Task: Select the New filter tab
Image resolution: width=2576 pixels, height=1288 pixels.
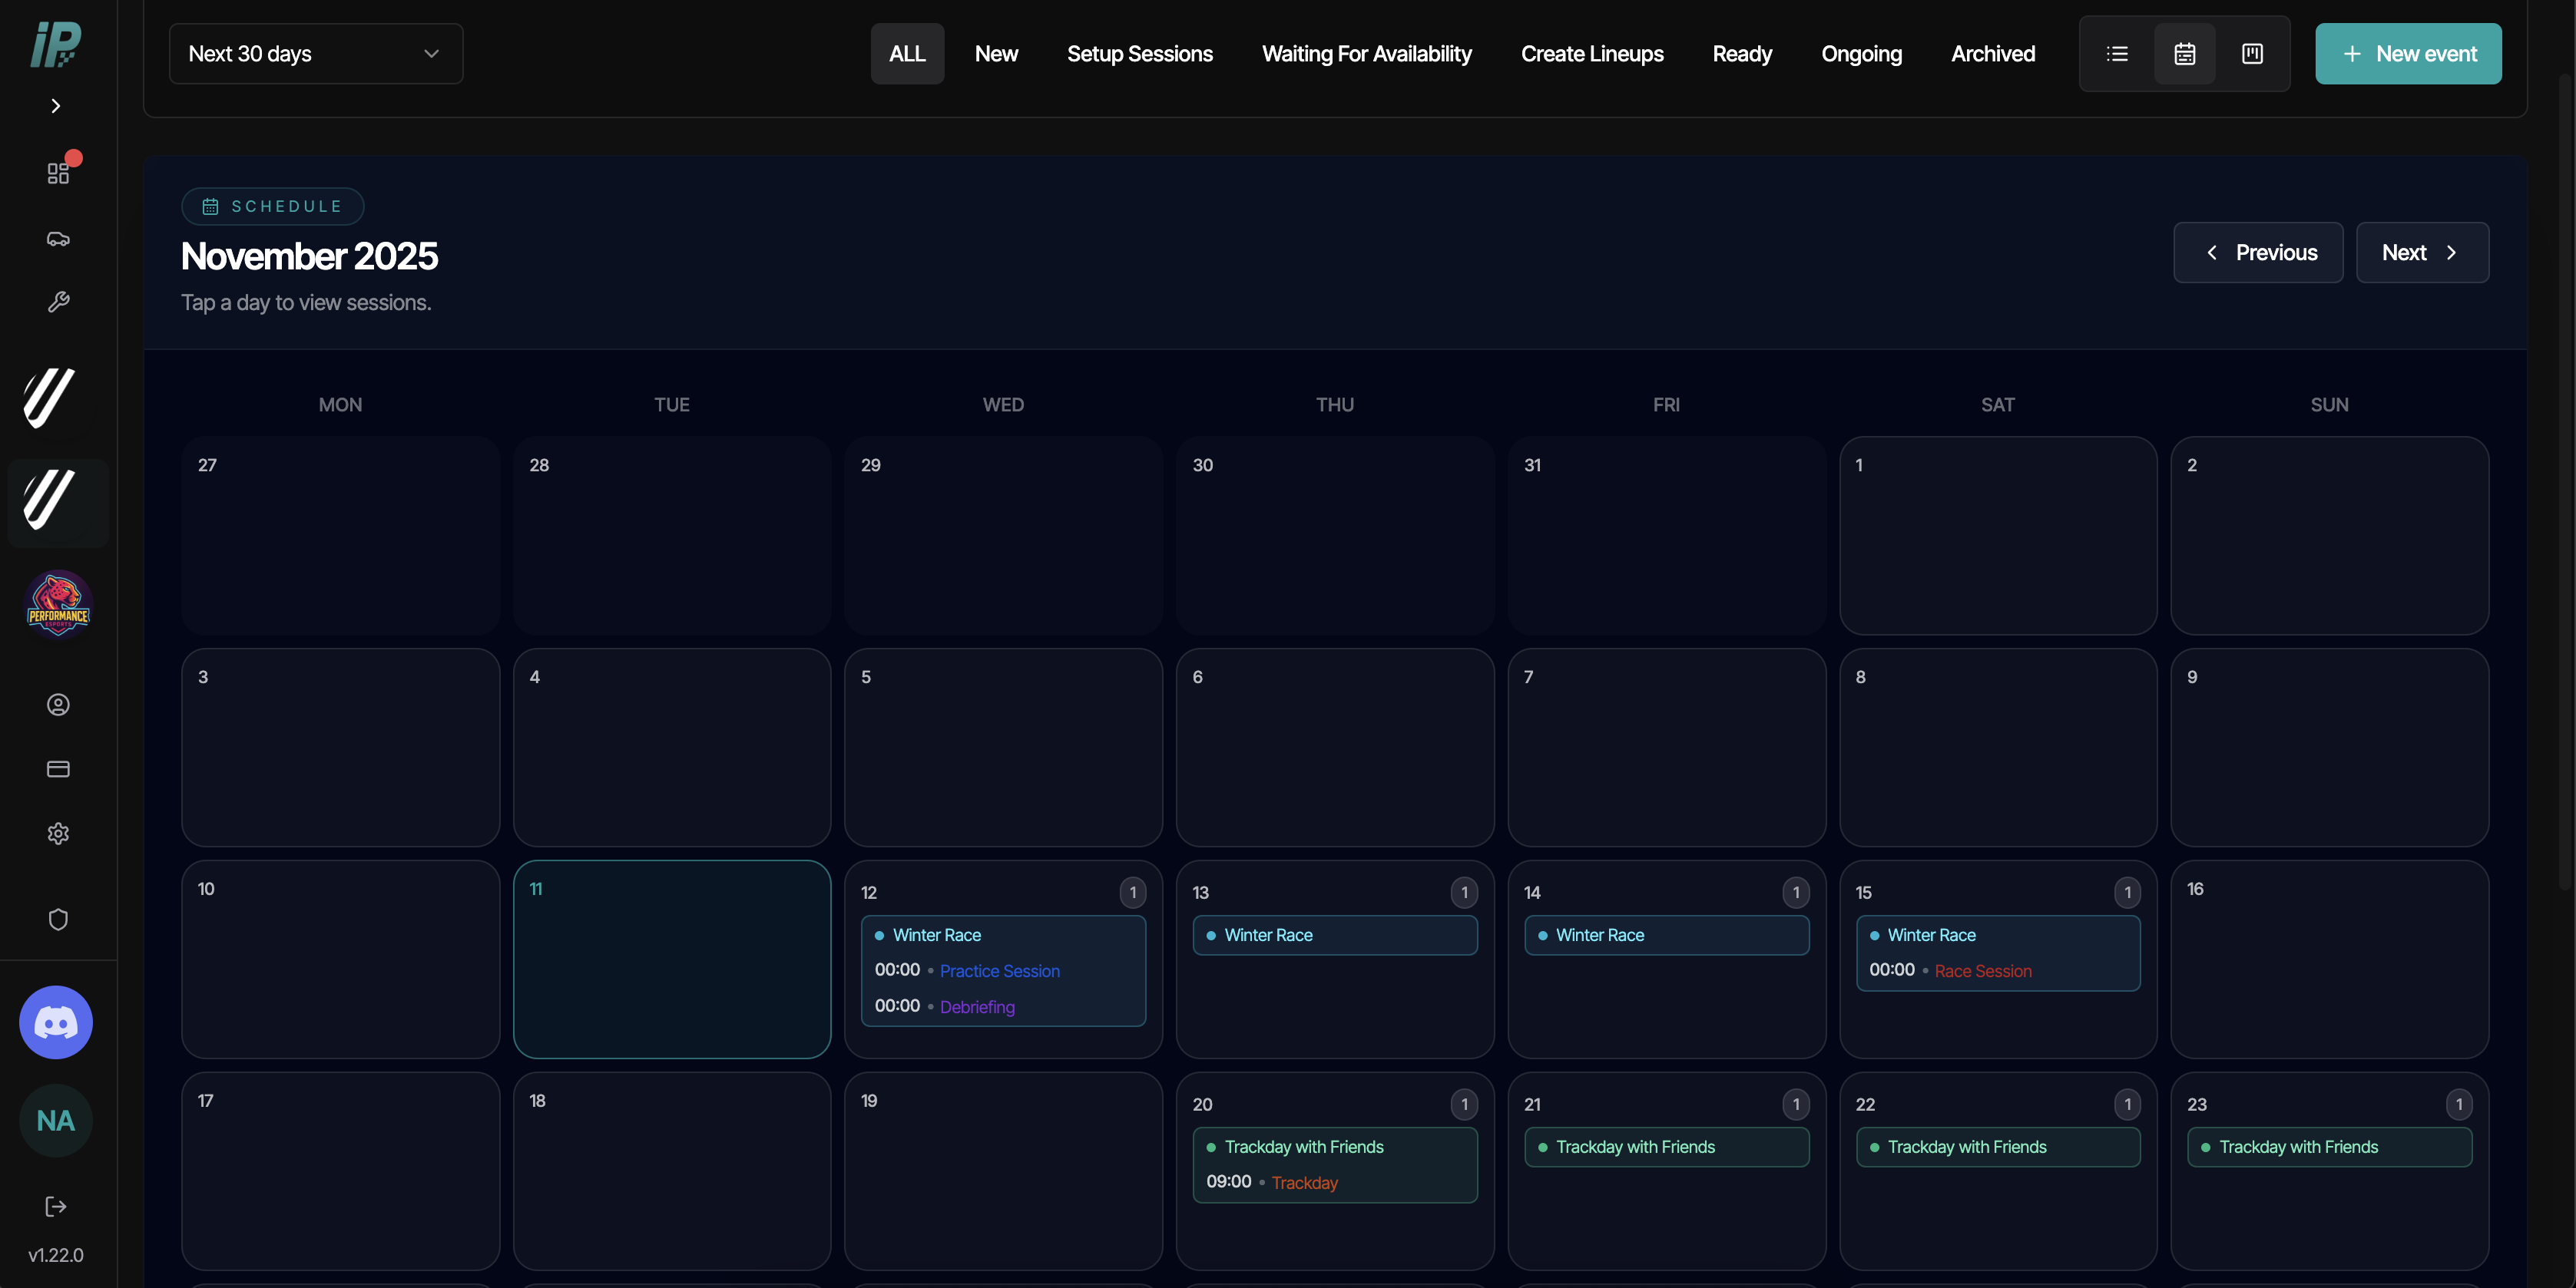Action: pyautogui.click(x=996, y=54)
